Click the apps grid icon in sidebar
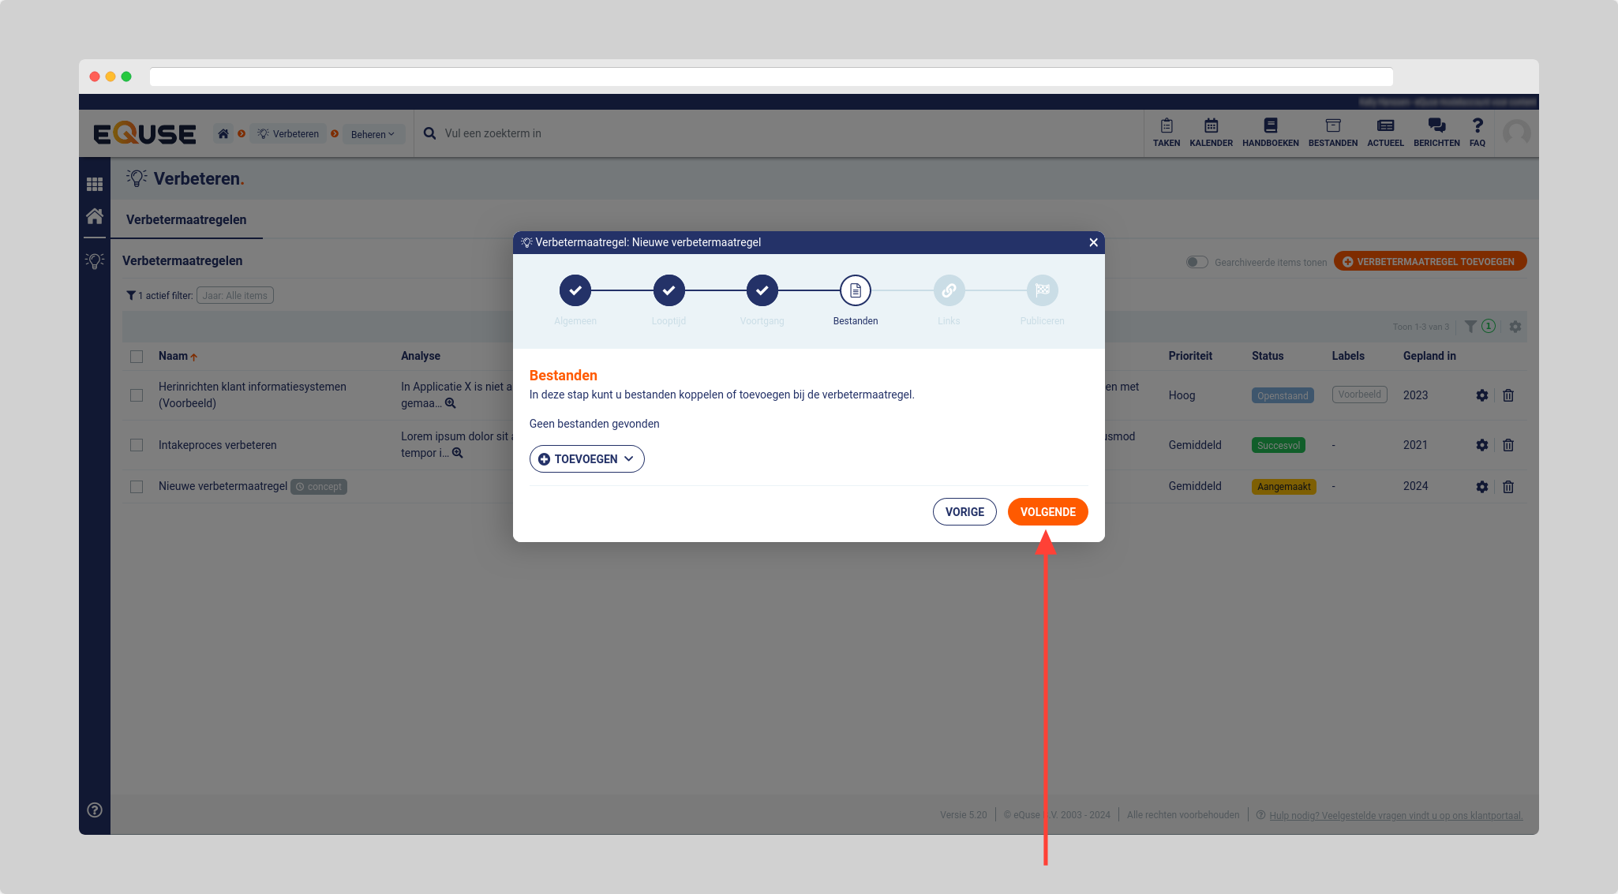 95,184
